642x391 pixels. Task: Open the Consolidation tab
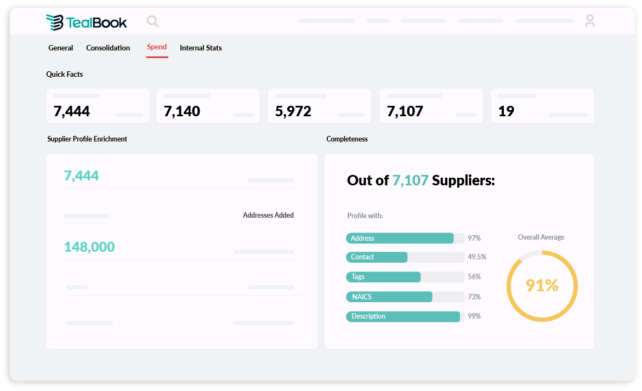107,48
